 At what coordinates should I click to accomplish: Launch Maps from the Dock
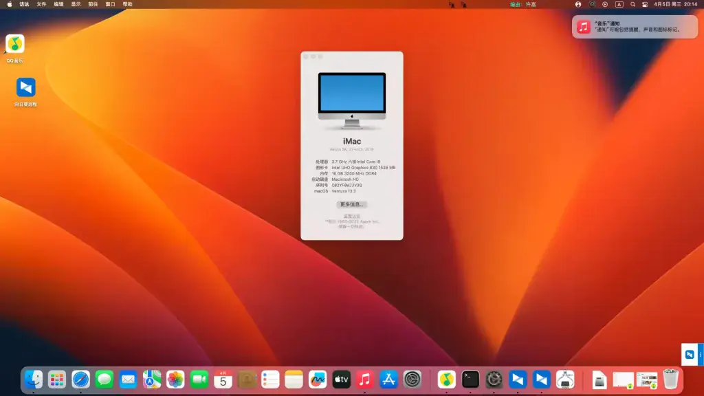coord(152,379)
